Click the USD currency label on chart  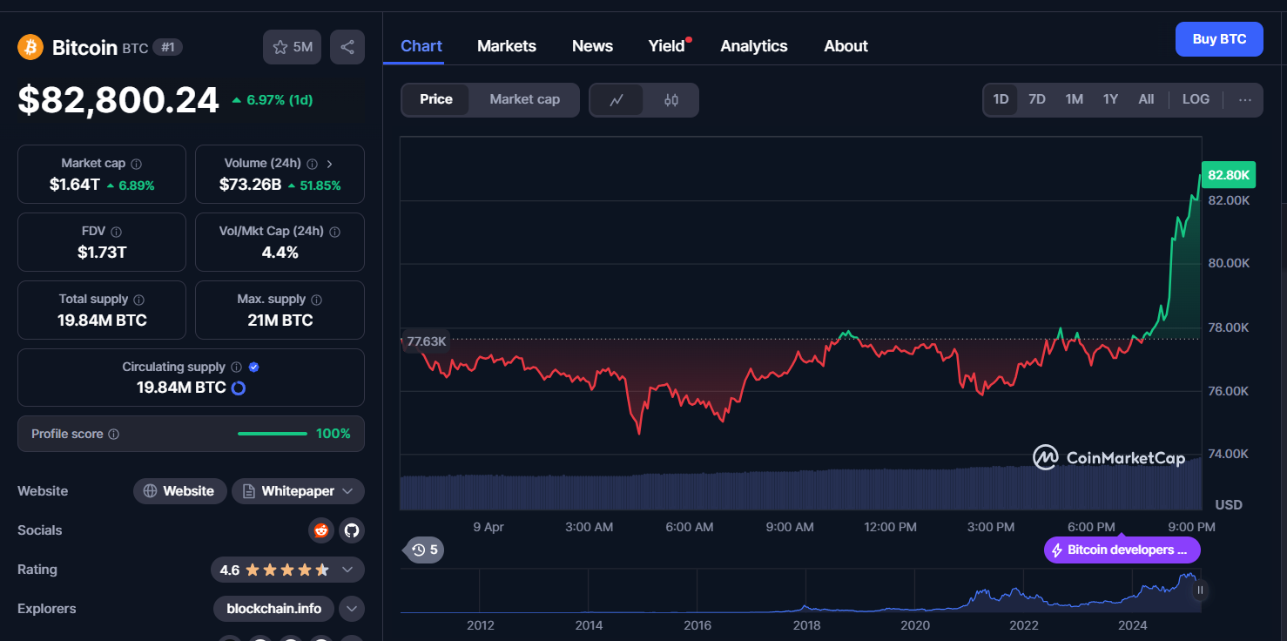(x=1229, y=505)
